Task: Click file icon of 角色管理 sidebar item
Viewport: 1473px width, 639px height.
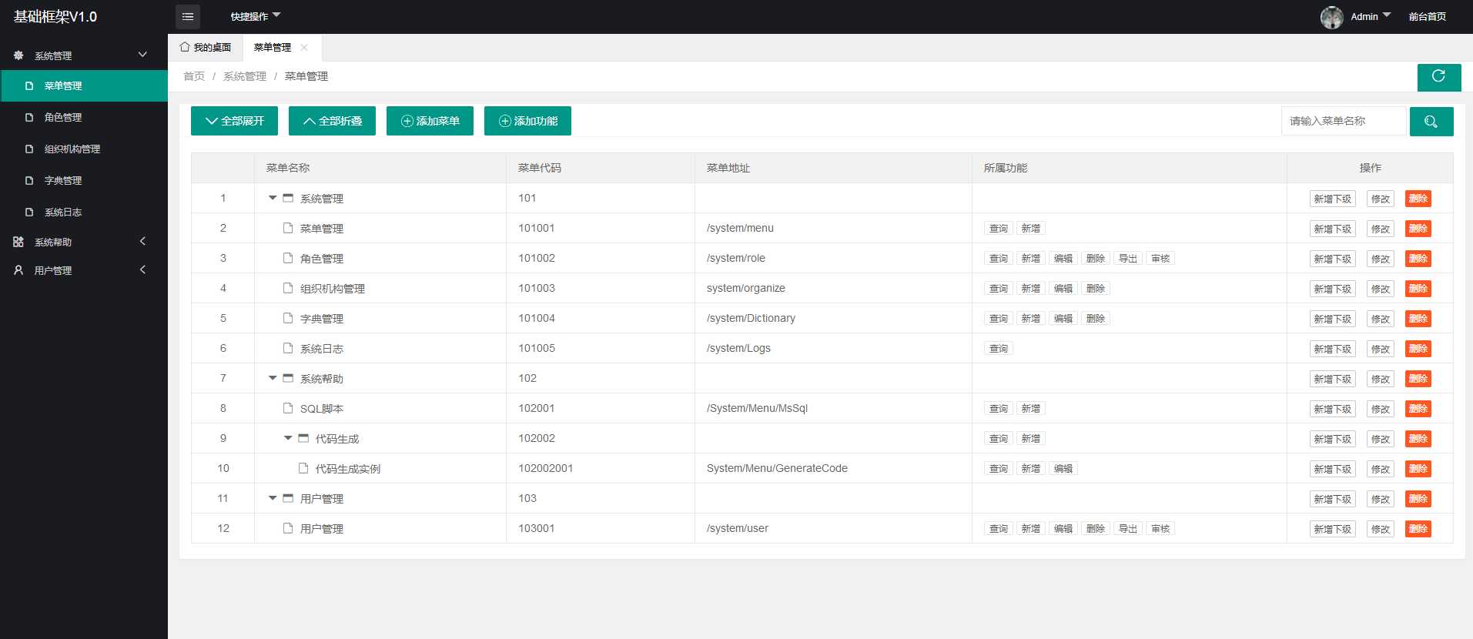Action: point(29,117)
